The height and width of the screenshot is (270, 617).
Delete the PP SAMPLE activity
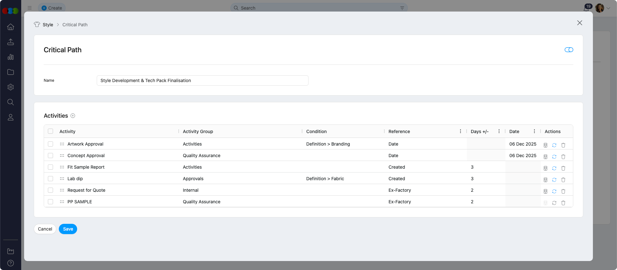[x=563, y=203]
